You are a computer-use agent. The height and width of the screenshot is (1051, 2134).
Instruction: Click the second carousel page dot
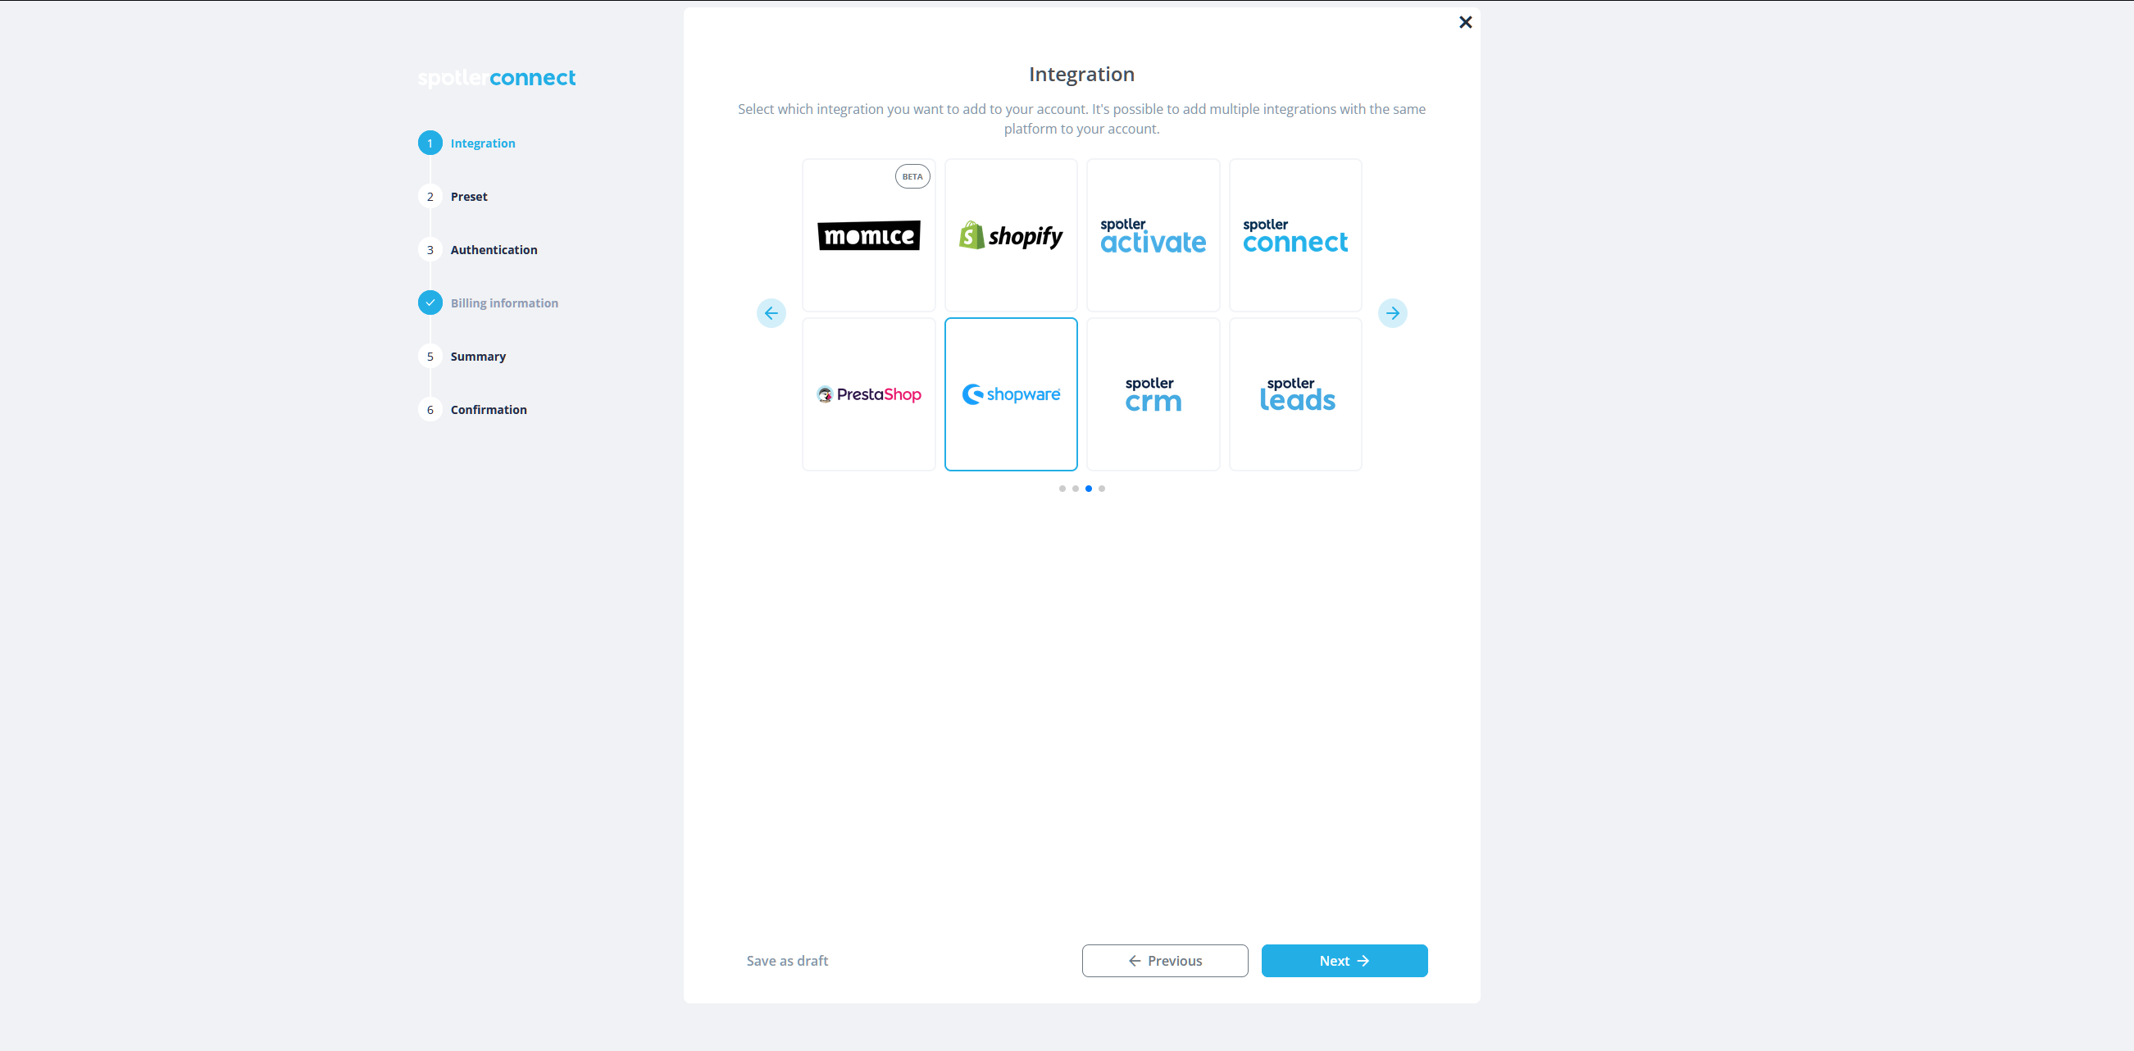point(1075,486)
